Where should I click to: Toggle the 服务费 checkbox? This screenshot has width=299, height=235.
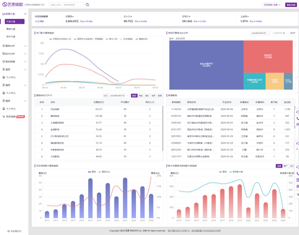(274, 33)
